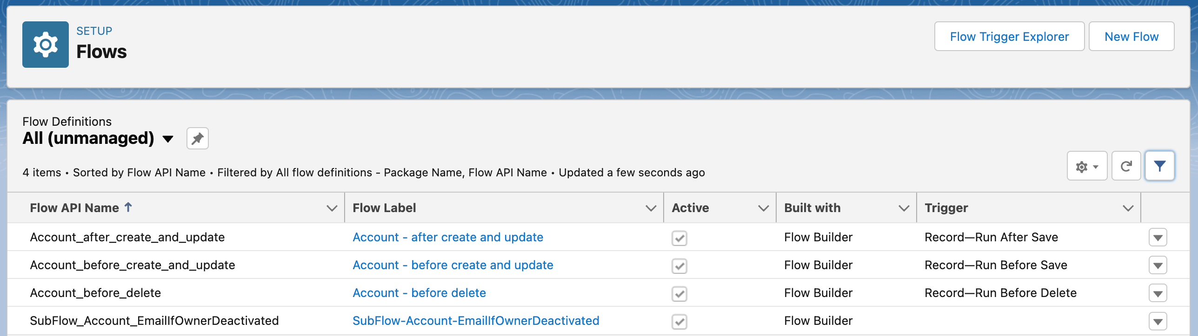Click the Flow Definitions label
The image size is (1198, 336).
(67, 122)
